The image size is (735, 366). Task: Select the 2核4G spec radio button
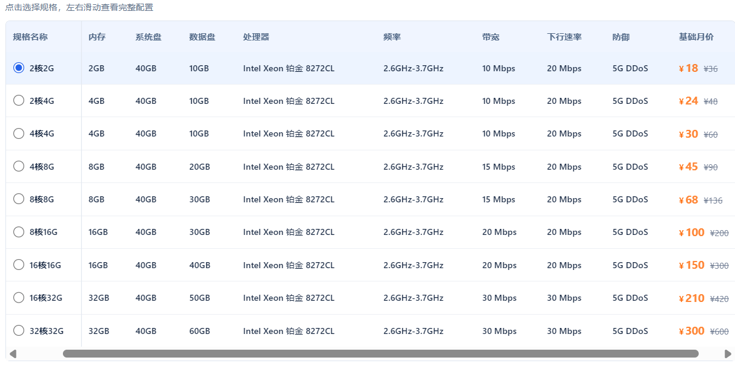(19, 101)
